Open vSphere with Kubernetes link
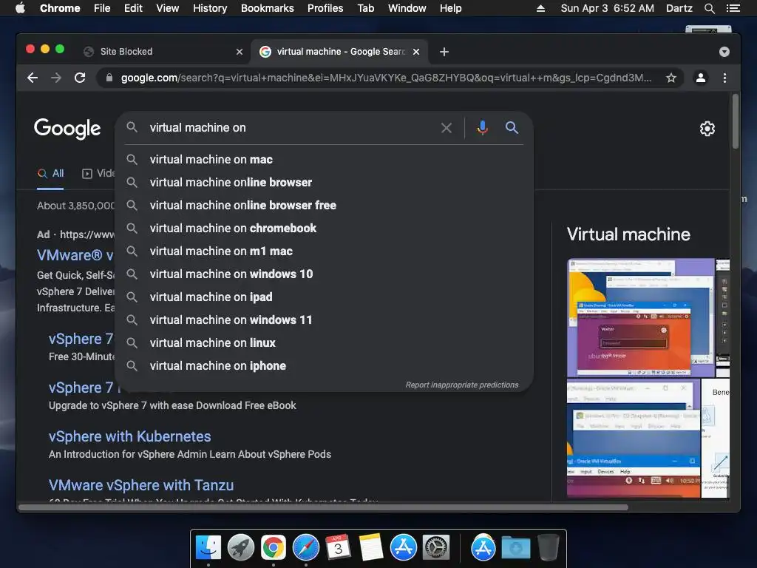This screenshot has width=757, height=568. click(x=129, y=436)
